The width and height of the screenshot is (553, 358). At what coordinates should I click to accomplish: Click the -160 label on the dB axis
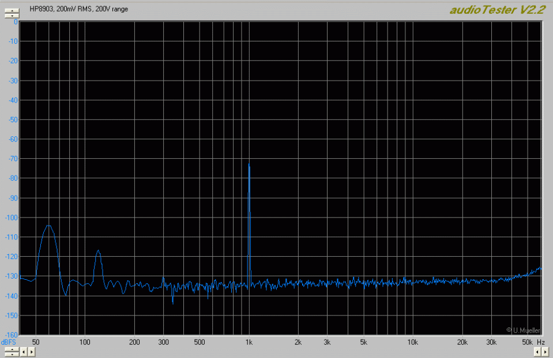[12, 335]
